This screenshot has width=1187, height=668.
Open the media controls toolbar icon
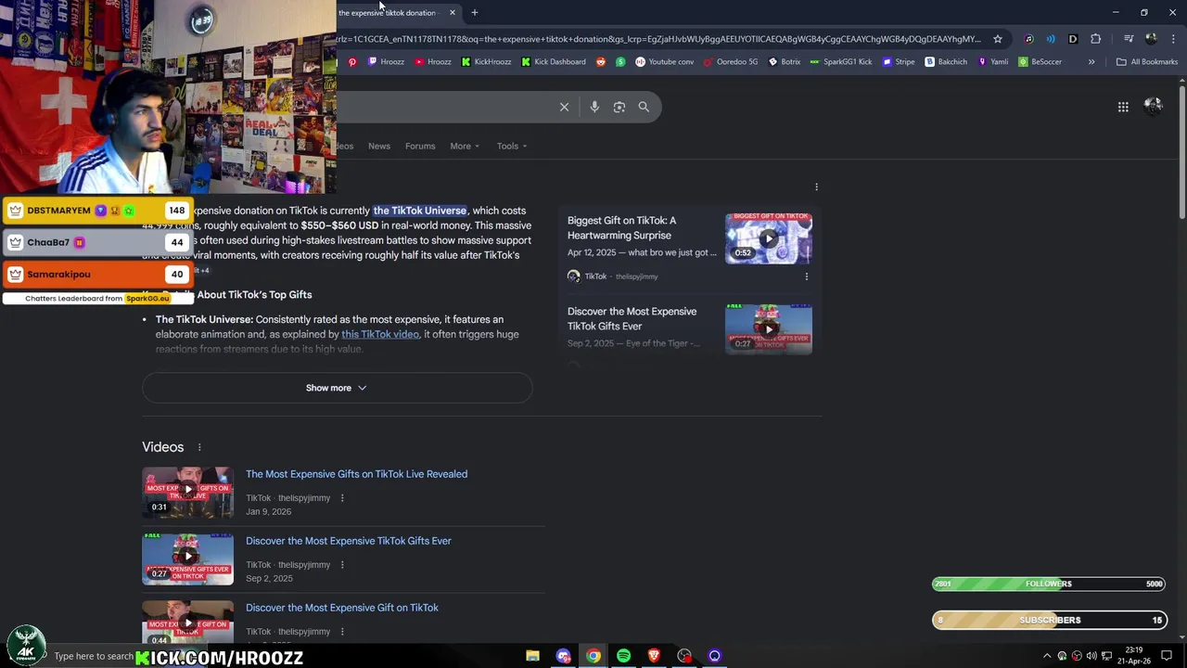pyautogui.click(x=1129, y=39)
